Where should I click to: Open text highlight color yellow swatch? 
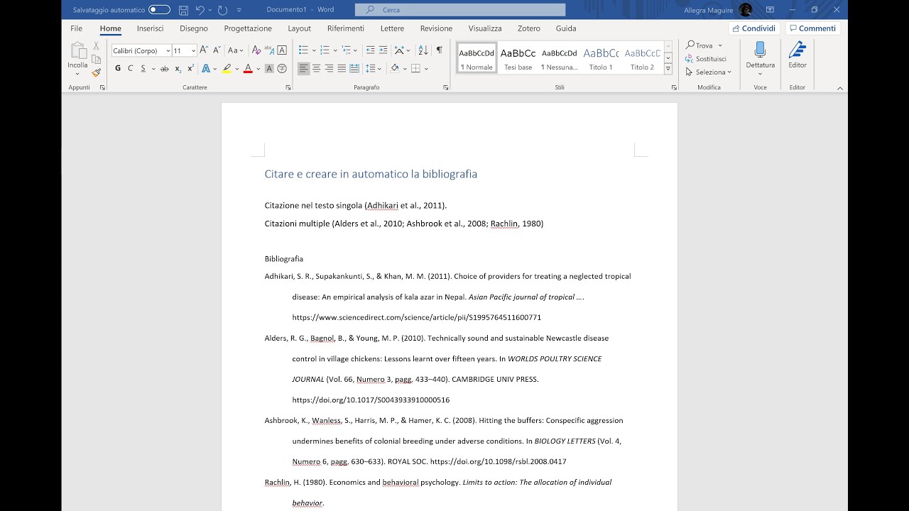[227, 69]
